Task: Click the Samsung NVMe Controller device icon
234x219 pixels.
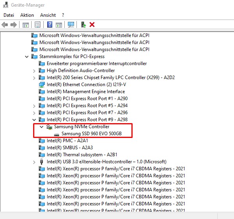Action: [x=49, y=127]
